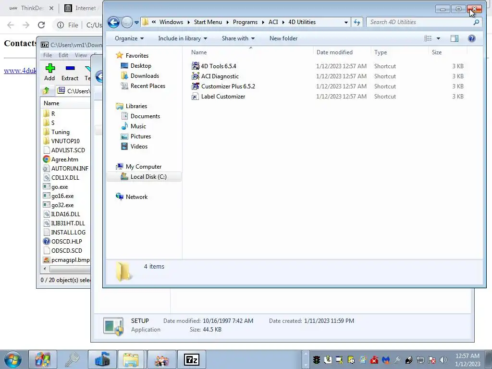Close the ThinkDe browser tab
This screenshot has width=492, height=369.
(51, 8)
